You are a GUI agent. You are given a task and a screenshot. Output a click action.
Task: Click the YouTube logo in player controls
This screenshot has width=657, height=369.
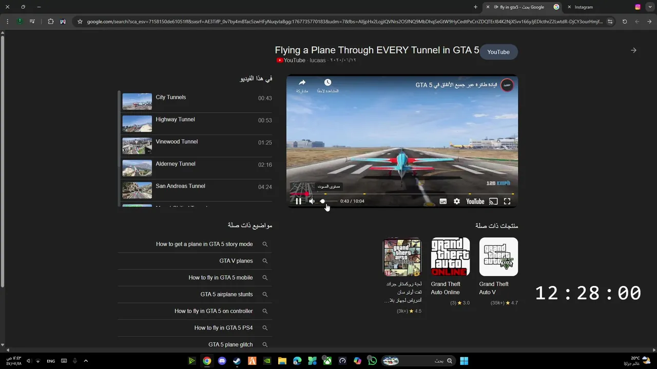[x=475, y=201]
